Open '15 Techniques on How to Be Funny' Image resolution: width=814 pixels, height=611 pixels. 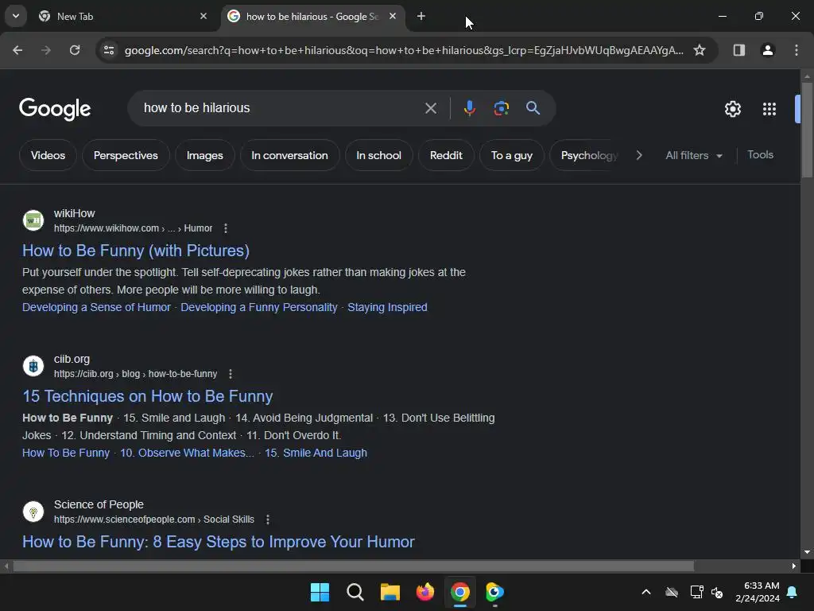tap(147, 396)
